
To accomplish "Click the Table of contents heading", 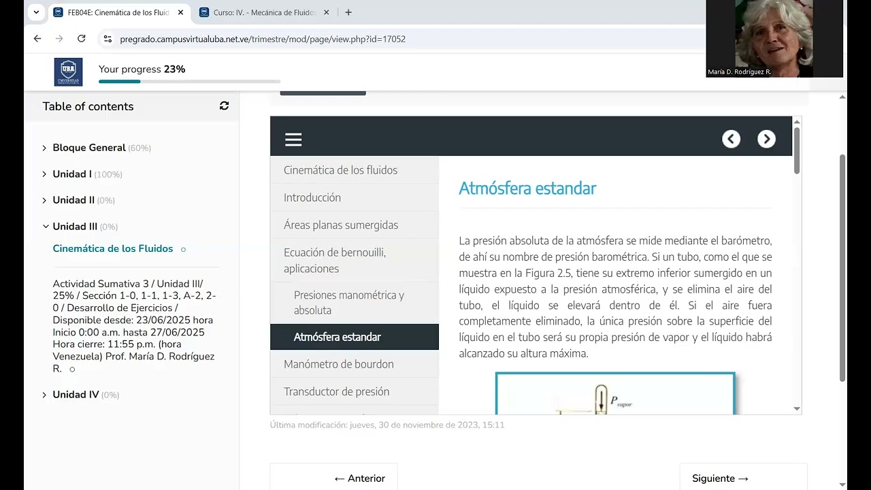I will (x=88, y=106).
